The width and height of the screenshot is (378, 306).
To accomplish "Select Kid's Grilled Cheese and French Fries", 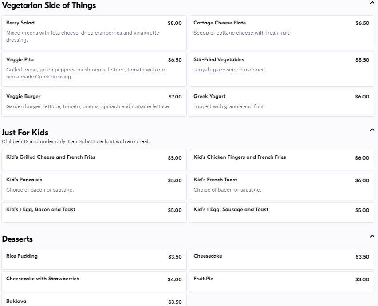I will (94, 160).
